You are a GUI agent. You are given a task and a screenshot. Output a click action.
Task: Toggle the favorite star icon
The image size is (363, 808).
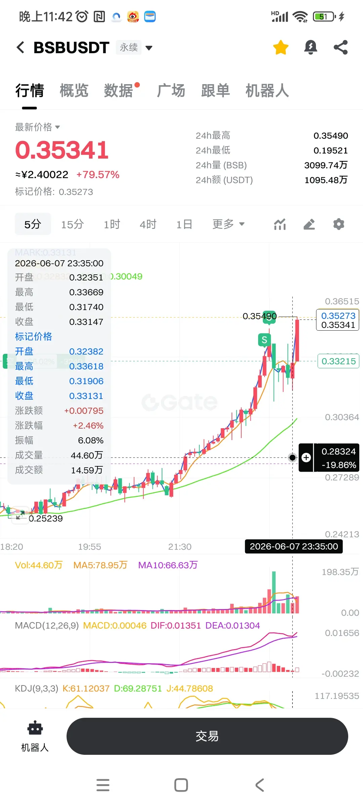[x=281, y=47]
